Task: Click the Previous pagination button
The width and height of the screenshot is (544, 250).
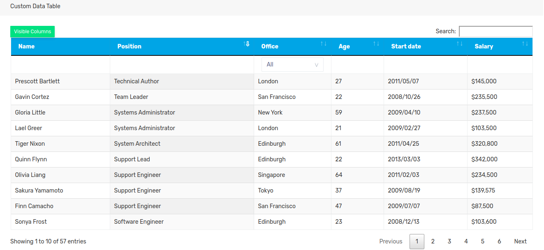Action: [391, 241]
